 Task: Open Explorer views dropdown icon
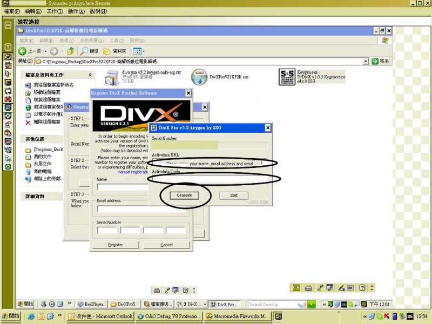tap(139, 51)
